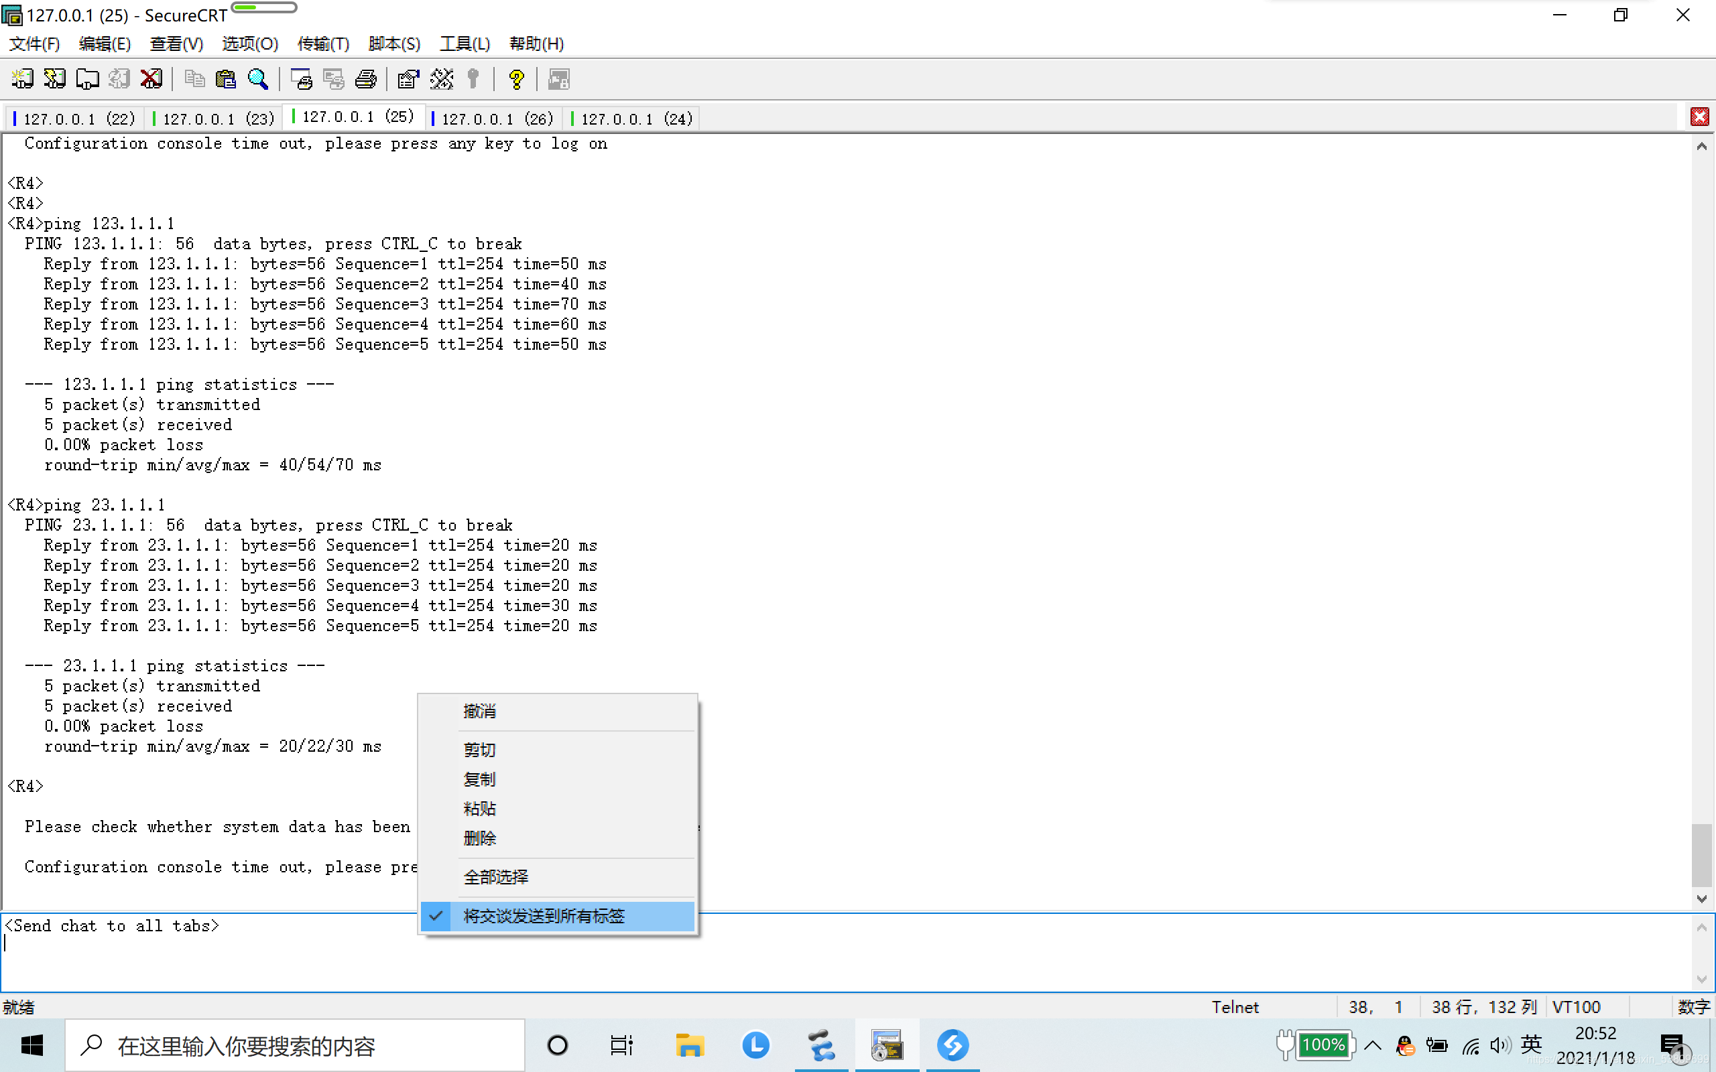Click the Telnet status bar entry

coord(1235,1007)
